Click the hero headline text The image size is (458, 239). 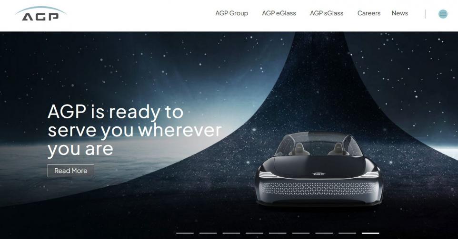135,130
